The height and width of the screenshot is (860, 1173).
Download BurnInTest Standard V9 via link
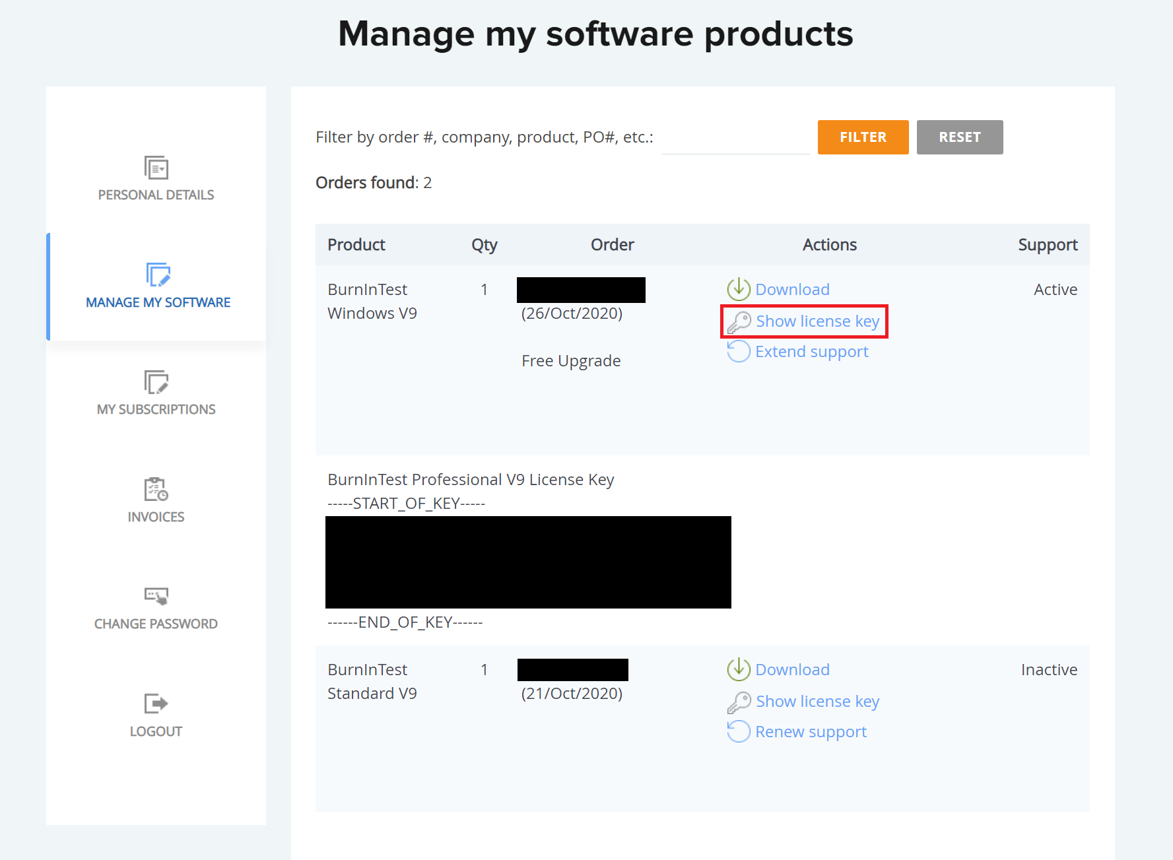coord(793,669)
